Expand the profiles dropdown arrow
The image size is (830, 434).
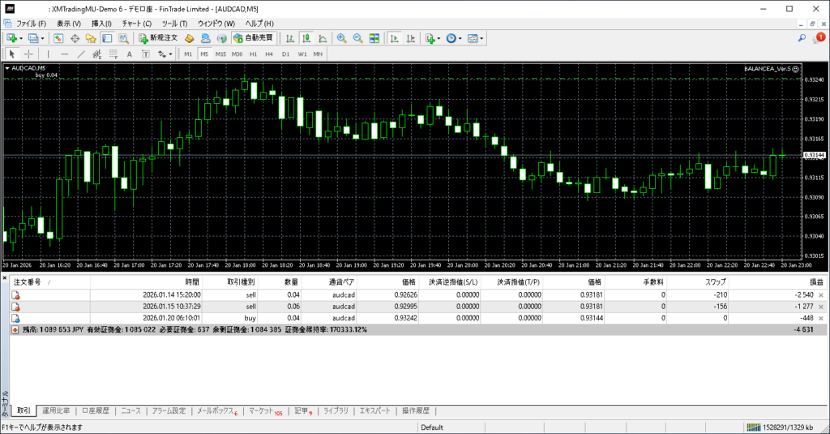tap(41, 38)
